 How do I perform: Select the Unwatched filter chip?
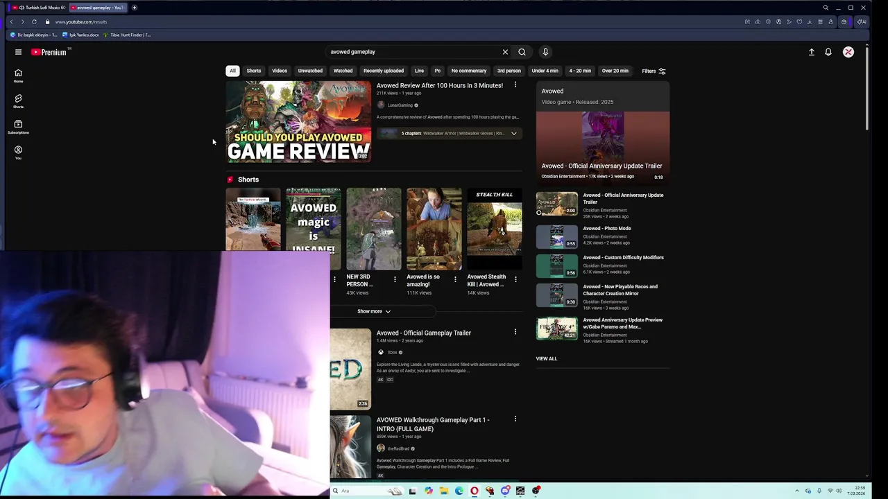tap(310, 71)
